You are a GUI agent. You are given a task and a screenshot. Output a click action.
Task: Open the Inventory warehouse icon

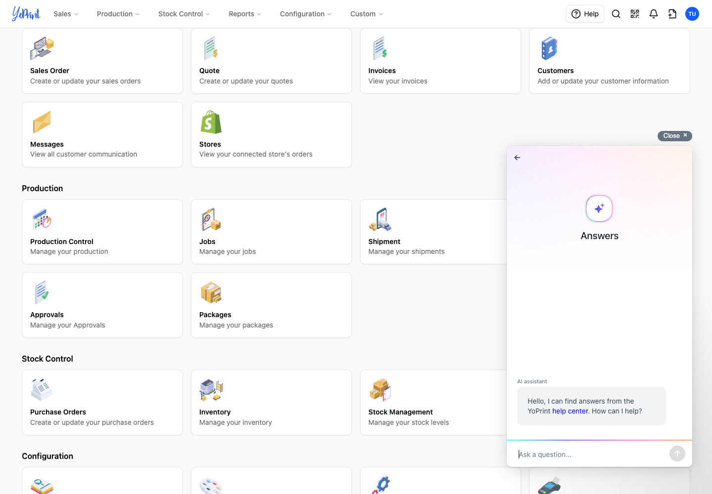pos(211,390)
